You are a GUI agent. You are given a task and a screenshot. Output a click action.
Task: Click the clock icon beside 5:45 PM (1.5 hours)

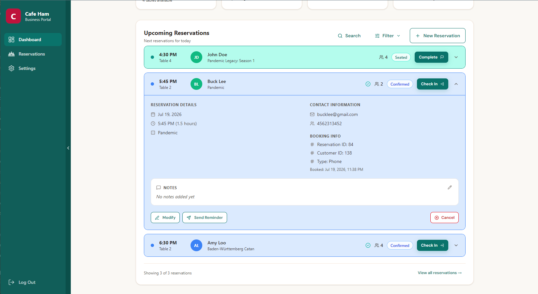pos(153,123)
